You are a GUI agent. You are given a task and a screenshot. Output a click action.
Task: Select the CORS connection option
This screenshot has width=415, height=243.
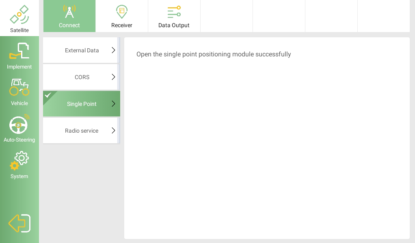click(x=82, y=77)
